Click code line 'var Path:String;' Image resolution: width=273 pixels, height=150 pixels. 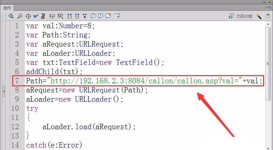click(58, 35)
